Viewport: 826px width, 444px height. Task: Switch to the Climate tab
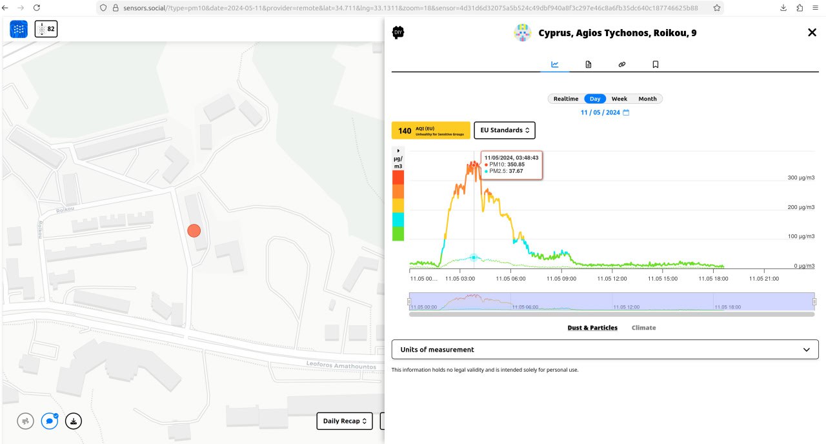click(643, 328)
